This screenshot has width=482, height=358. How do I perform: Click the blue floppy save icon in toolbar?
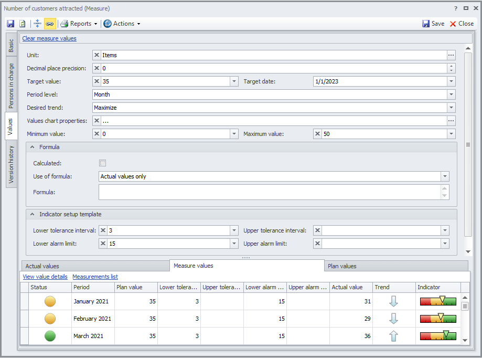10,24
